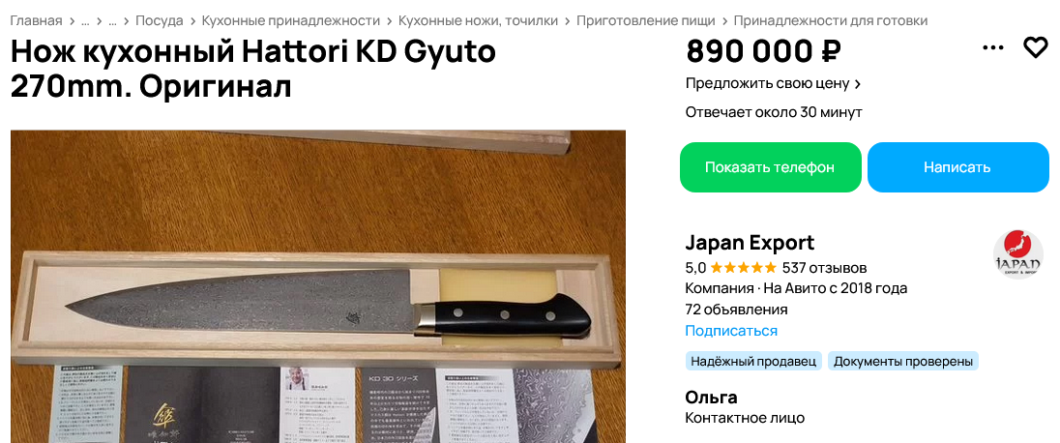Open the Hattori knife main photo
The width and height of the screenshot is (1060, 443).
point(318,286)
